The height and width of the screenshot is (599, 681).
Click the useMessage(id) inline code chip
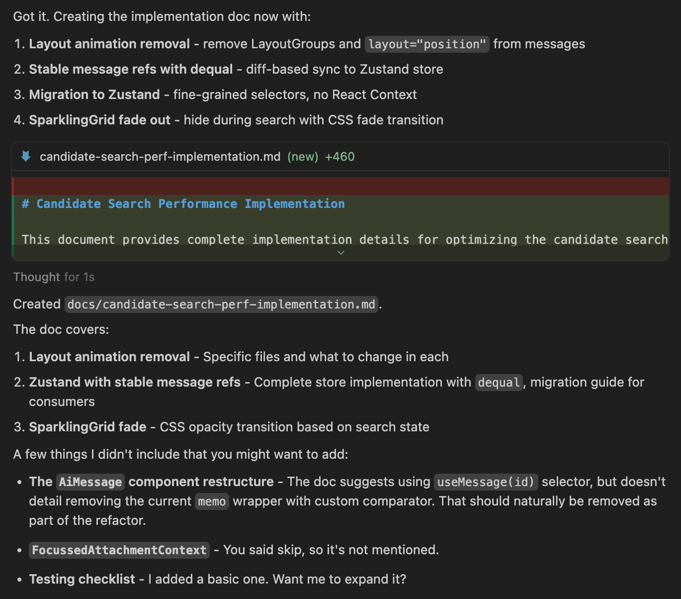(486, 482)
